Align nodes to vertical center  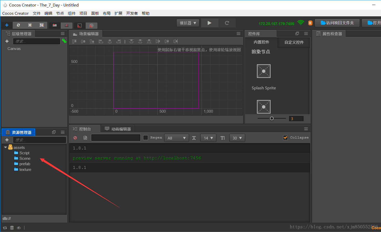pos(83,41)
